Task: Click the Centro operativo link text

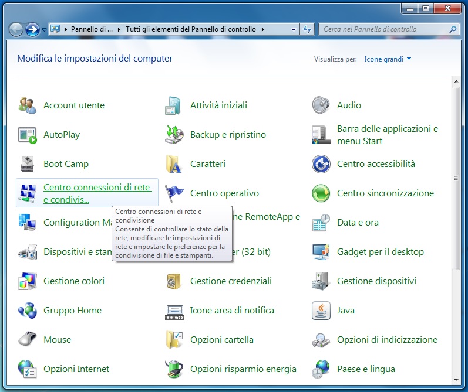Action: coord(224,193)
